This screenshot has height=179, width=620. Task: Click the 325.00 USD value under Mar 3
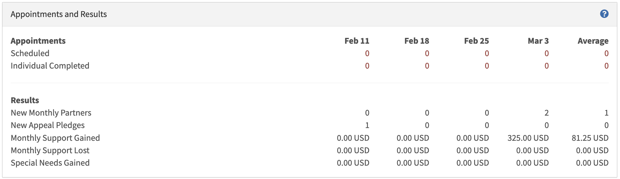tap(528, 138)
